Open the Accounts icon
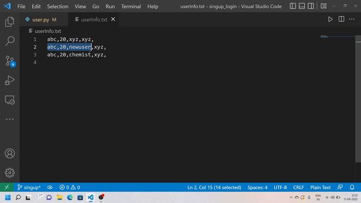The image size is (361, 203). [x=10, y=153]
